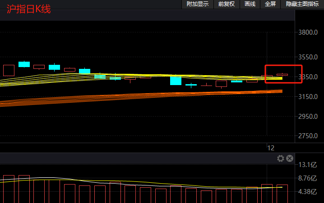Click the 4.38亿 volume axis label
This screenshot has width=324, height=203.
(307, 192)
